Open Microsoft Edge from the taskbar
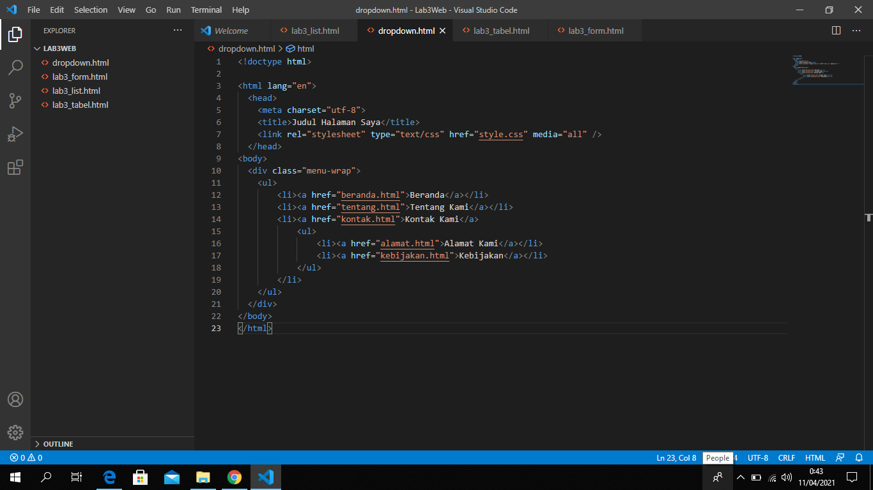The height and width of the screenshot is (490, 873). 109,477
